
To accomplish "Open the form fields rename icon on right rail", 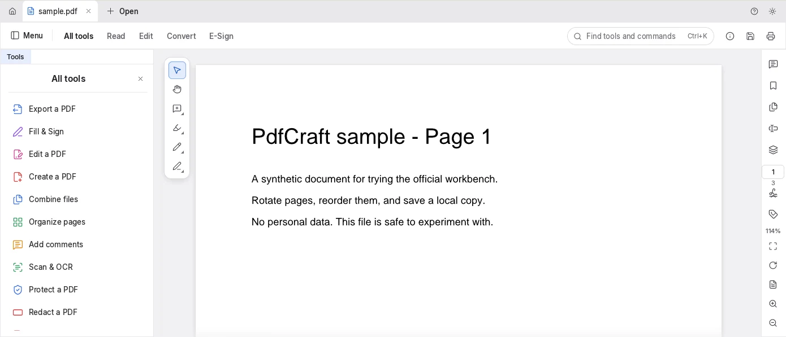I will pyautogui.click(x=773, y=129).
